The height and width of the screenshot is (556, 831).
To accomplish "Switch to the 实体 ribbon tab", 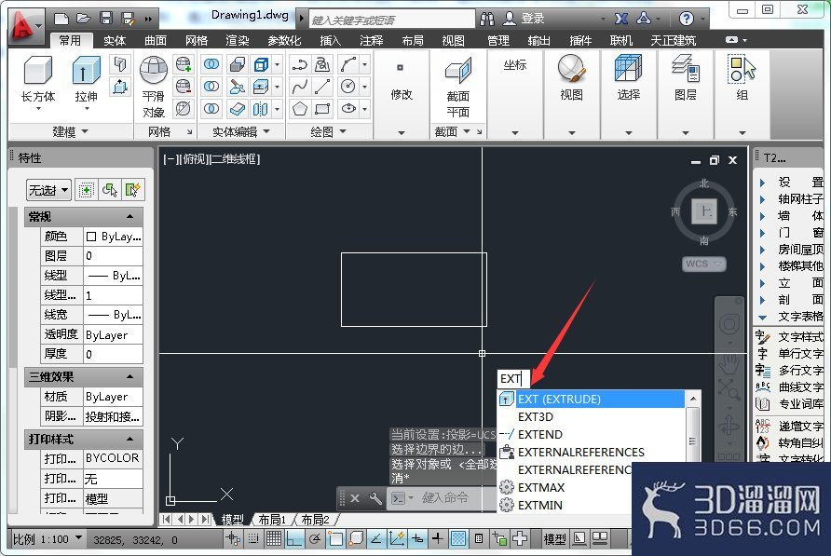I will click(115, 41).
